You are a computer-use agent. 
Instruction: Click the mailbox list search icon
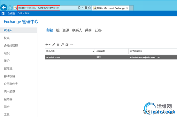pos(63,45)
